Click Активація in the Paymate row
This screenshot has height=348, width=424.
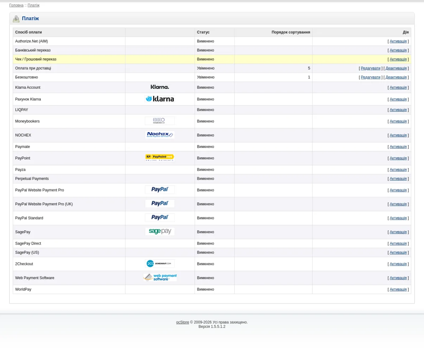click(398, 147)
